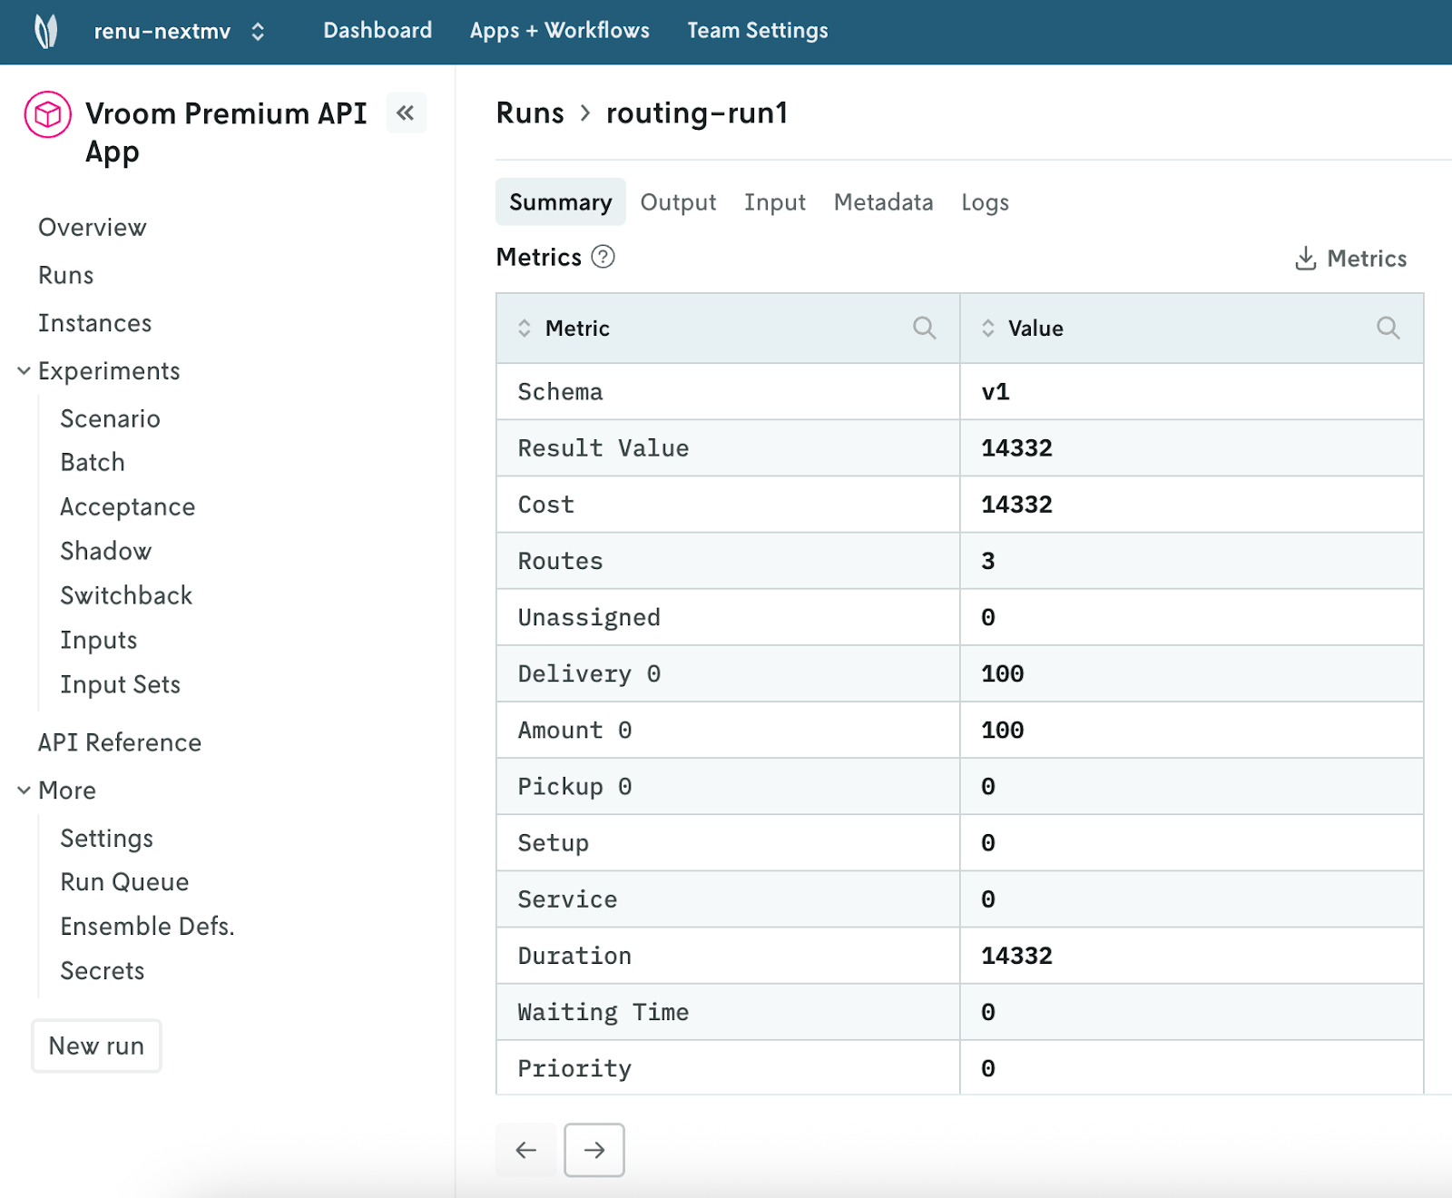Go to previous page with left arrow

(x=525, y=1150)
